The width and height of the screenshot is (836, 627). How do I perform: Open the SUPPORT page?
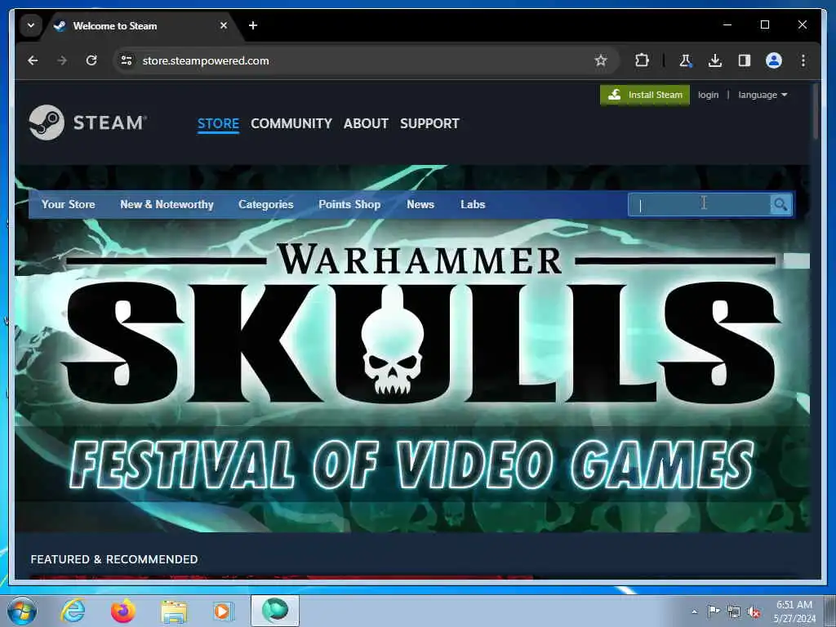[x=429, y=124]
